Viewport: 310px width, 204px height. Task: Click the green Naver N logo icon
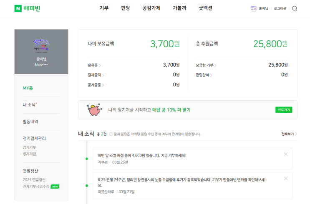(x=18, y=8)
